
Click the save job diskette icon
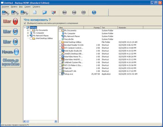click(54, 13)
